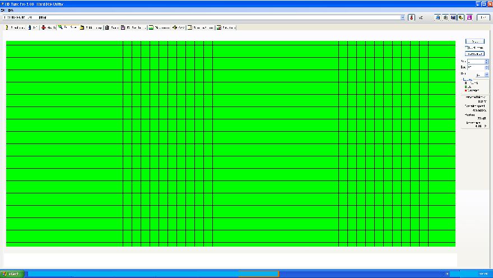Click the purple download icon in the toolbar
Image resolution: width=493 pixels, height=278 pixels.
pyautogui.click(x=469, y=17)
